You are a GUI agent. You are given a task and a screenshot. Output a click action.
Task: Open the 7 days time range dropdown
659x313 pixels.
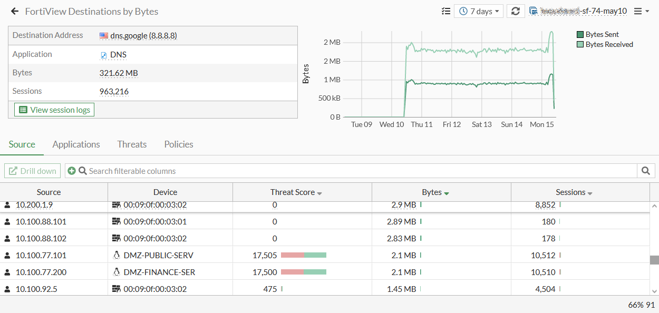pos(479,11)
